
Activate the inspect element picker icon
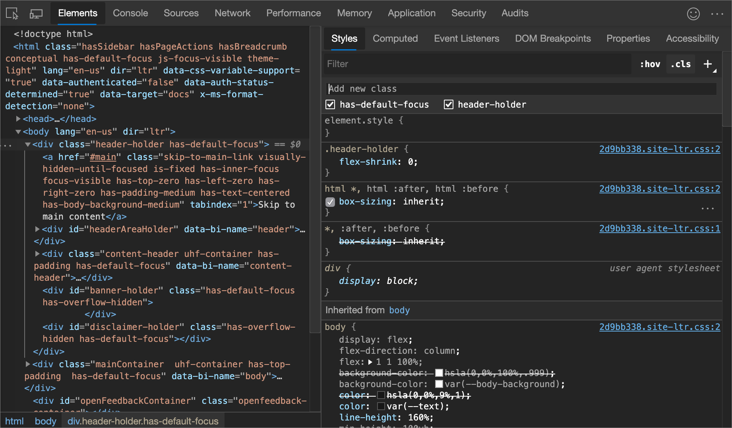point(12,13)
